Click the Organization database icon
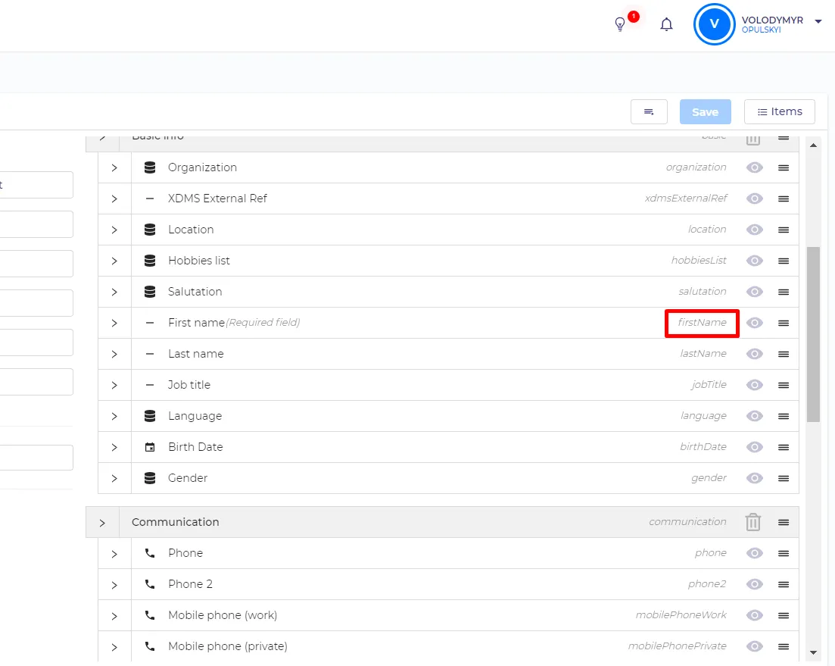This screenshot has width=835, height=666. 150,167
